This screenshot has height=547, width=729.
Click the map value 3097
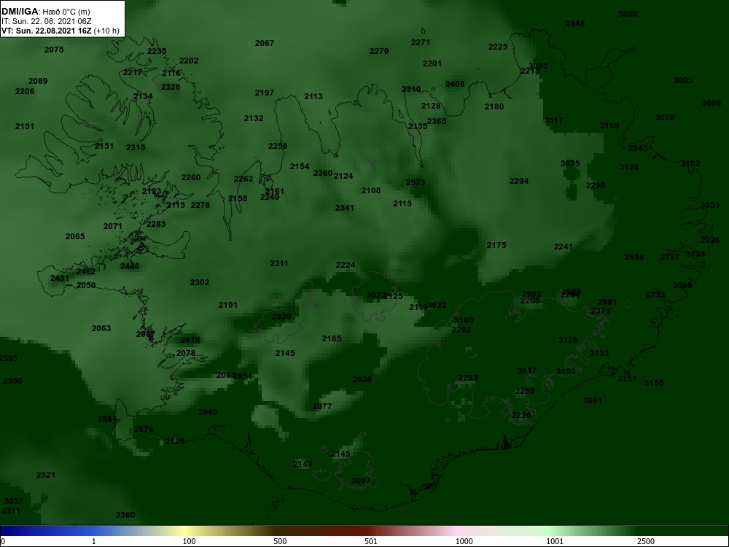pos(361,481)
